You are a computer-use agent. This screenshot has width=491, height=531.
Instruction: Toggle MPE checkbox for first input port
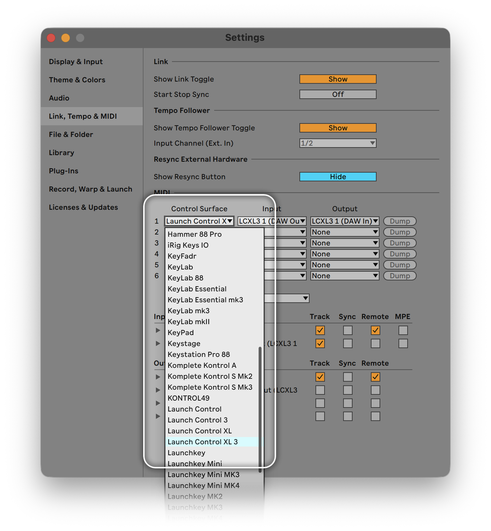(403, 330)
